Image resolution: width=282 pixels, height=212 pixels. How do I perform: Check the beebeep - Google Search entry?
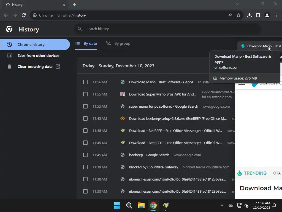click(85, 155)
